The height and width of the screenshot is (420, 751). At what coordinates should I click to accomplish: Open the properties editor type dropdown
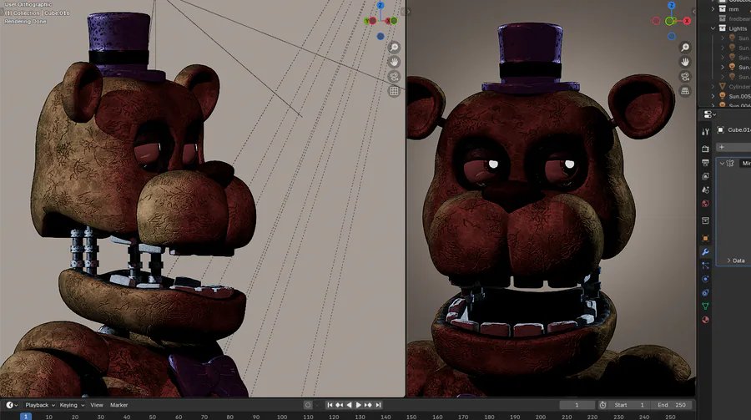coord(709,114)
